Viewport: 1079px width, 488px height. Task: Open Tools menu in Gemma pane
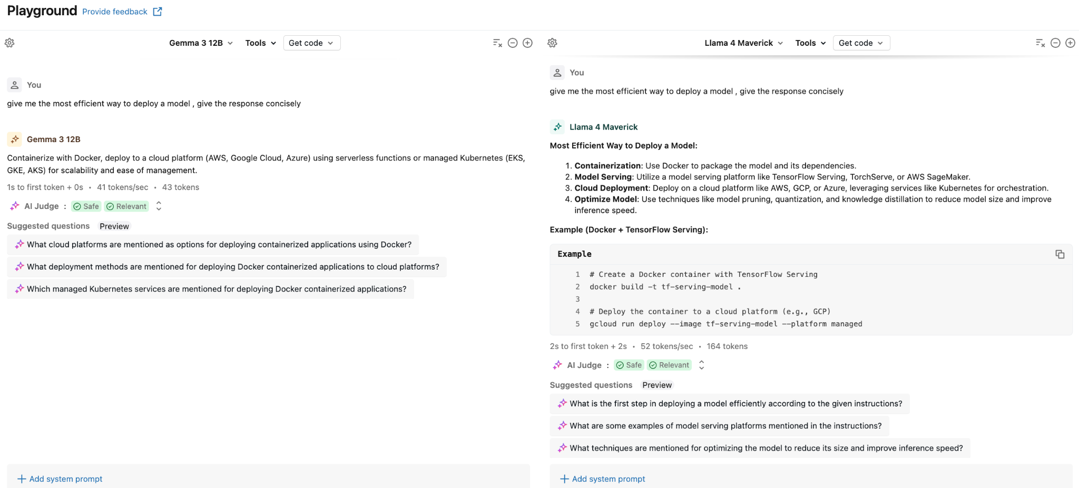pyautogui.click(x=260, y=43)
